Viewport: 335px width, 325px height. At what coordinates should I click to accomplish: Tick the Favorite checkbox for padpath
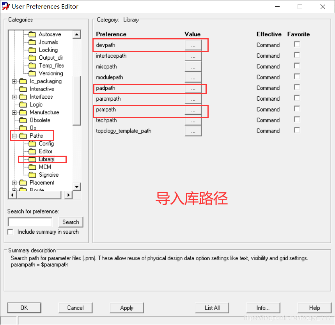click(x=297, y=87)
